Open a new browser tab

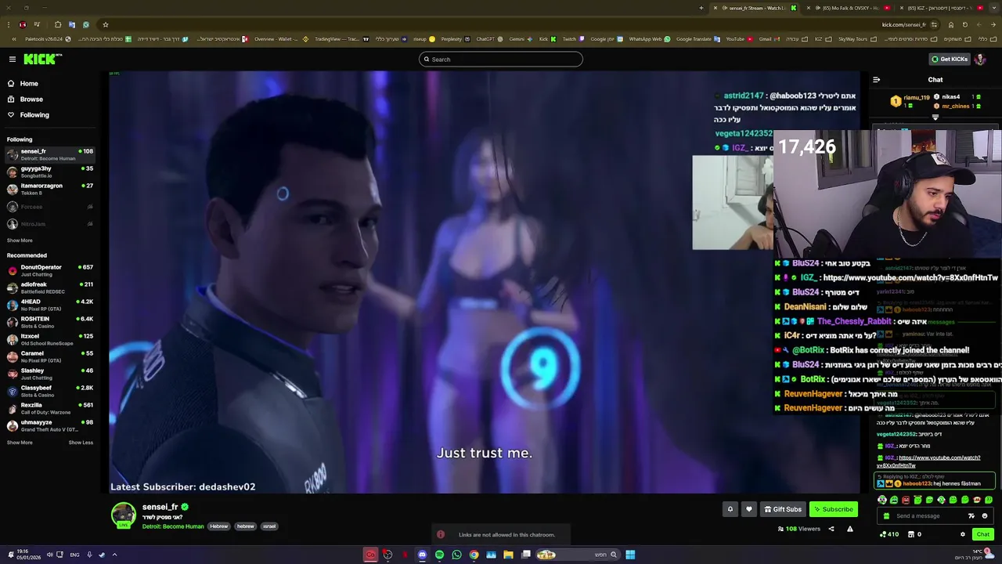point(701,8)
